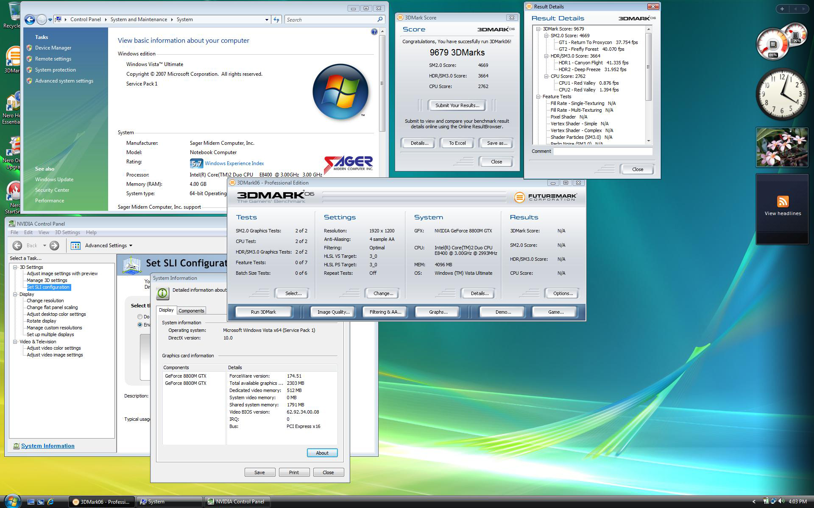
Task: Open the System Information link
Action: pos(48,446)
